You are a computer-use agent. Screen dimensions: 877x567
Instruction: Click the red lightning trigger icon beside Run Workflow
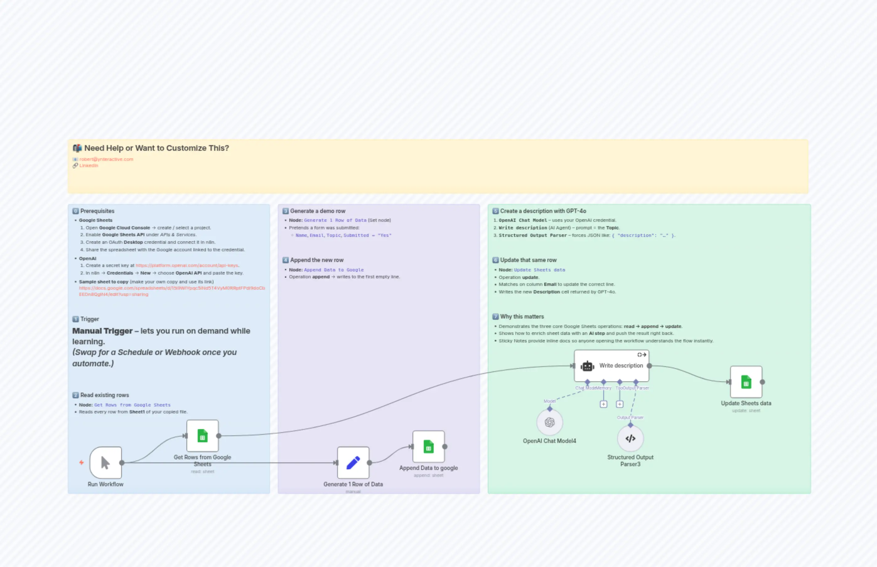pyautogui.click(x=81, y=462)
